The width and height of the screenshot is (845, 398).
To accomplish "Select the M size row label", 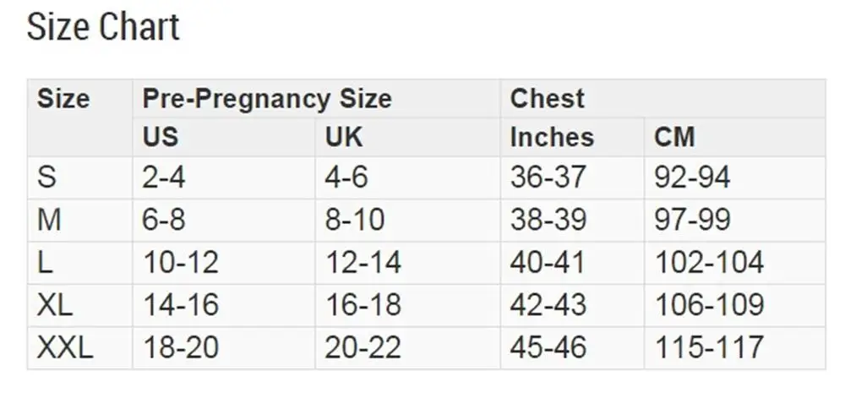I will click(49, 220).
